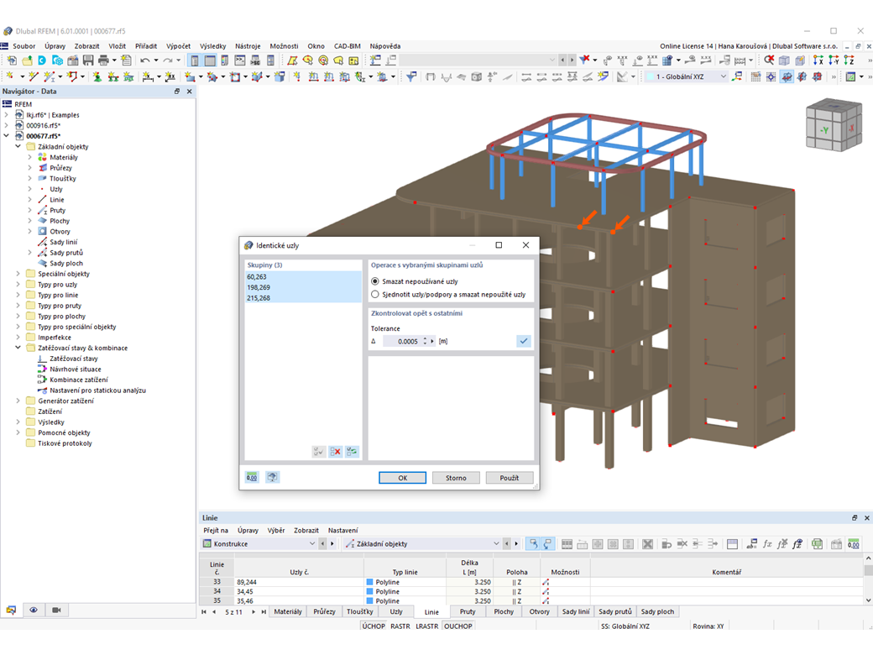Click the Použít apply button
The width and height of the screenshot is (873, 655).
[509, 478]
